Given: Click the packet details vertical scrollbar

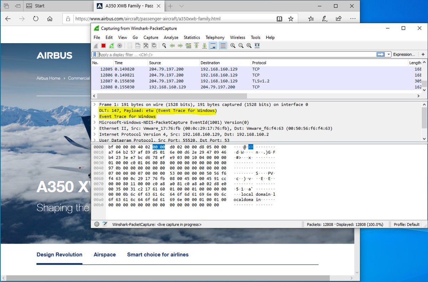Looking at the screenshot, I should 424,117.
